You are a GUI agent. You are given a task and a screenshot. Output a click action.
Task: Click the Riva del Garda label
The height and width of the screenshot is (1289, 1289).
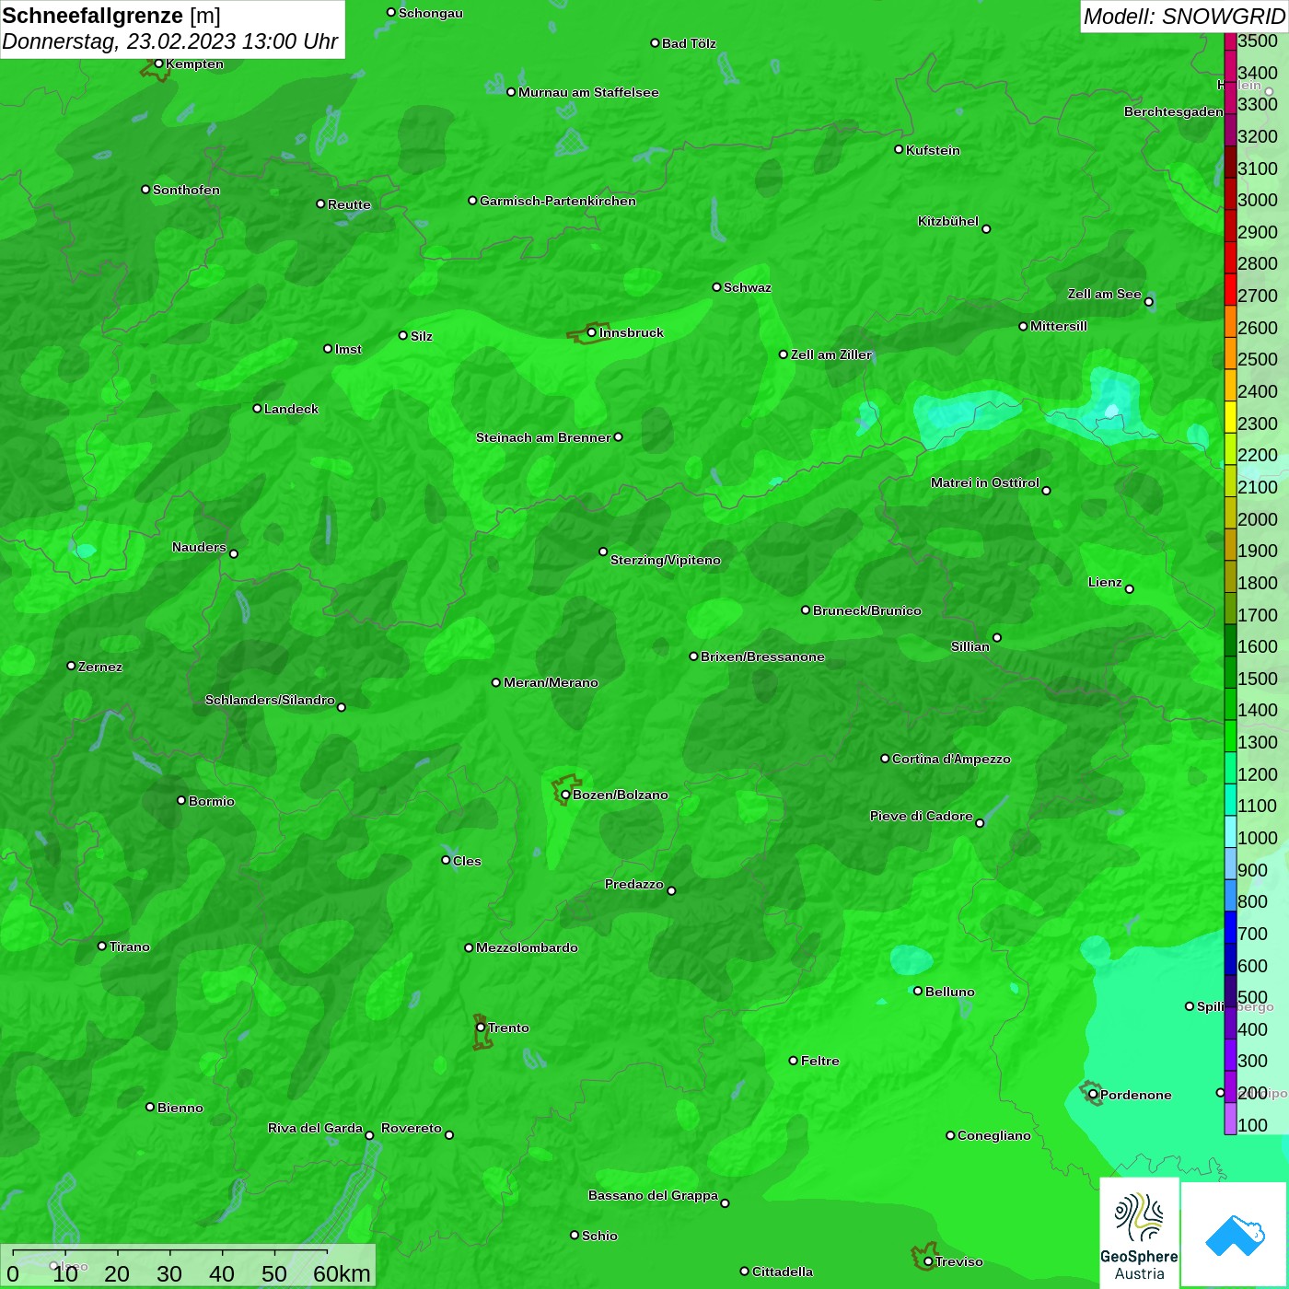[316, 1128]
